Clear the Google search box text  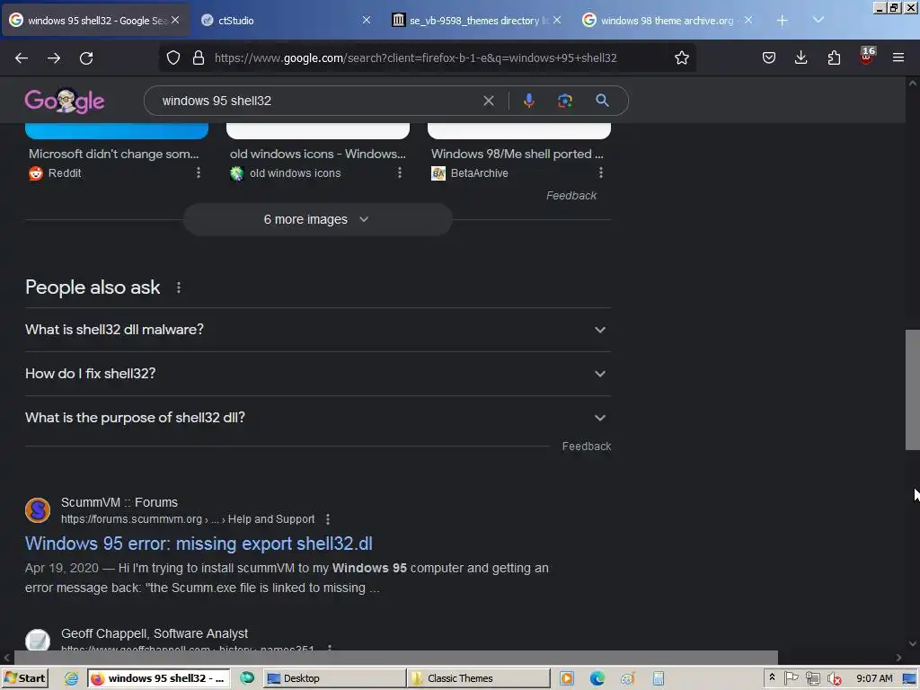coord(488,101)
